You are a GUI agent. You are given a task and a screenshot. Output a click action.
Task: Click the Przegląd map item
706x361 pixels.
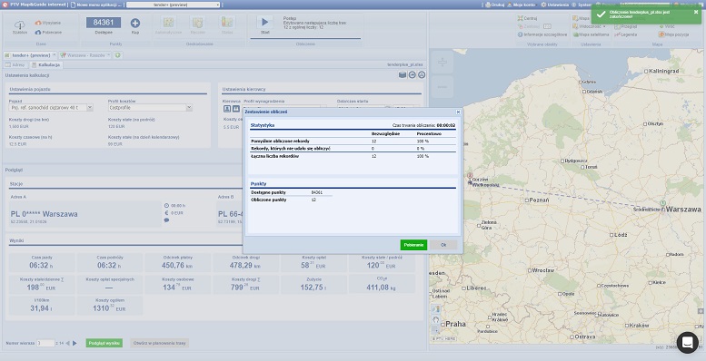626,26
